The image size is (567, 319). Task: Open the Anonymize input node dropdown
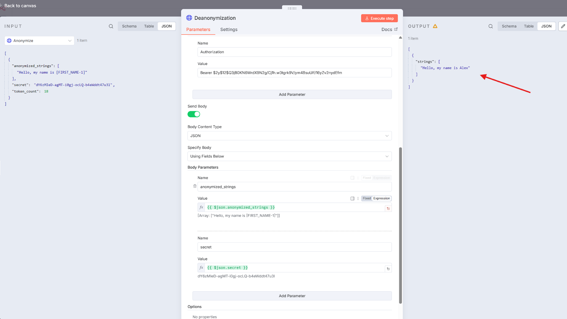click(39, 41)
